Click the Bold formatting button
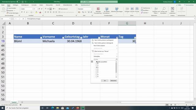The width and height of the screenshot is (196, 110). 22,12
